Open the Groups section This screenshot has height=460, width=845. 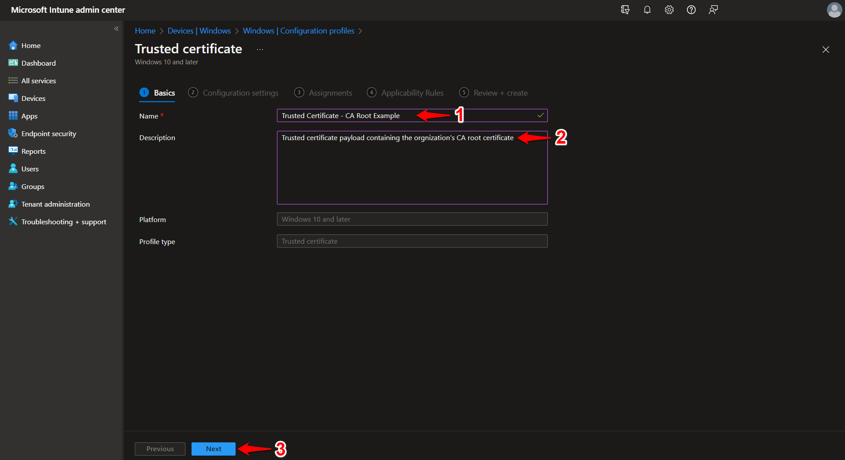coord(32,186)
